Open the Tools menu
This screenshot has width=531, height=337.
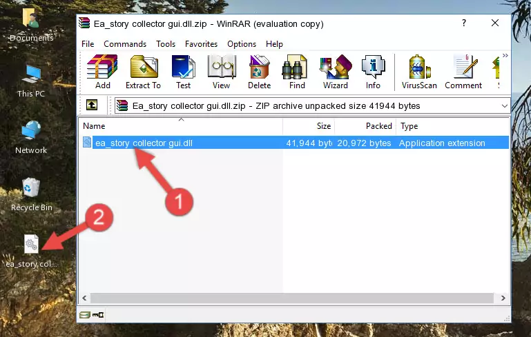click(x=166, y=44)
